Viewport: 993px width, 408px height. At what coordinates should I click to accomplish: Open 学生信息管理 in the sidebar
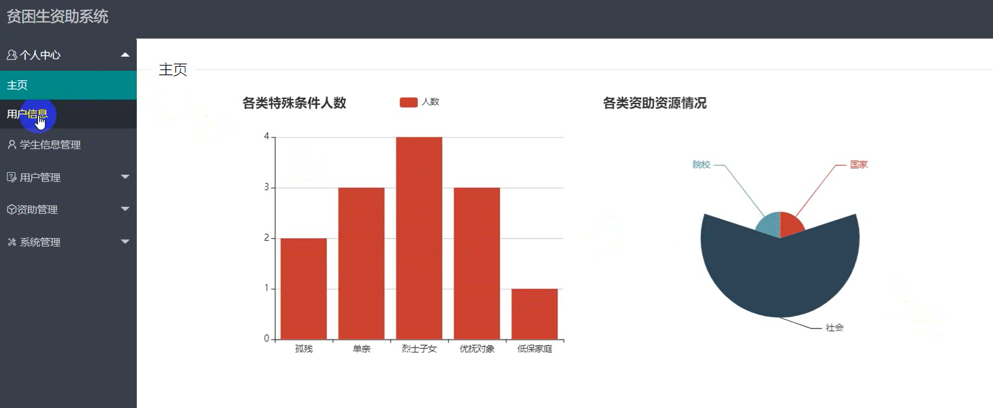(x=68, y=144)
